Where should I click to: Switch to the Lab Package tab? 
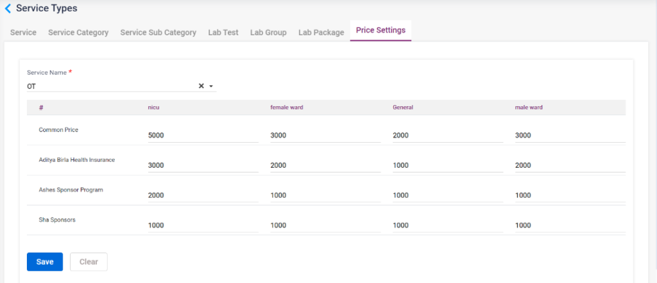pos(321,32)
